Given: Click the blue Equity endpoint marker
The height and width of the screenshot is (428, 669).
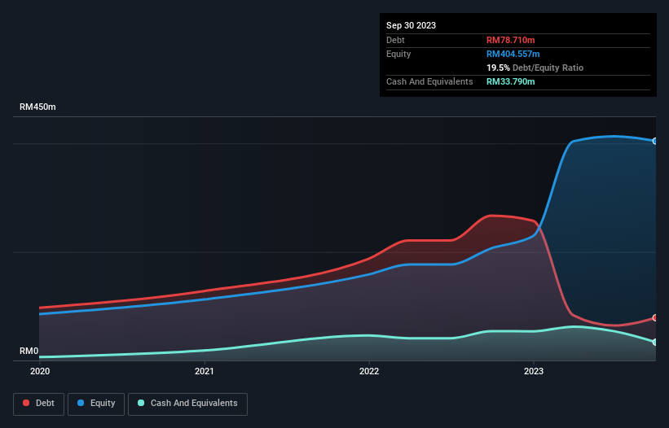Looking at the screenshot, I should click(655, 141).
